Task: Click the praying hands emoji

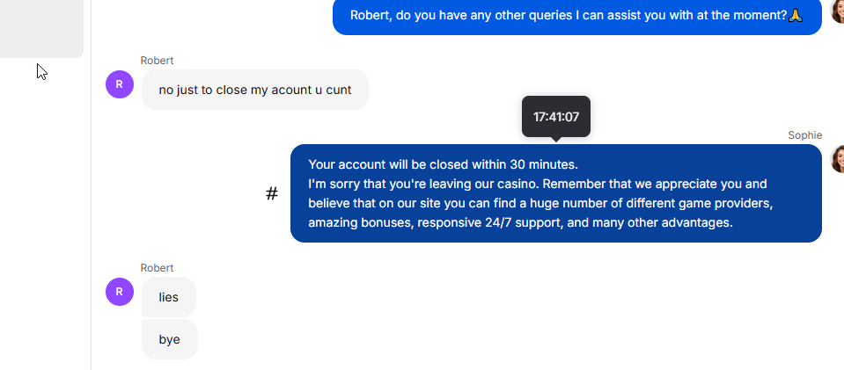Action: [796, 15]
